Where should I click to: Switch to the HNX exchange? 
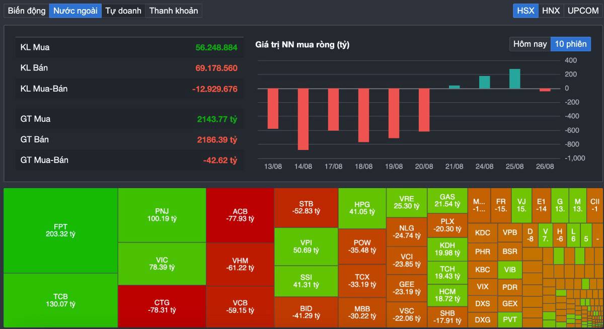tap(551, 11)
